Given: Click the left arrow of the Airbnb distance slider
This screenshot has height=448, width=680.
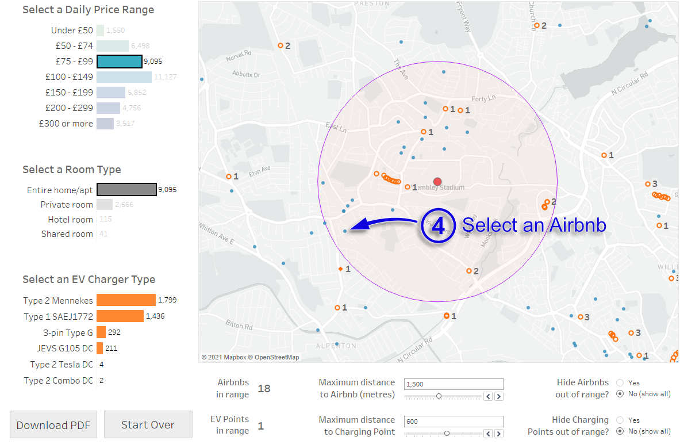Looking at the screenshot, I should pos(488,396).
